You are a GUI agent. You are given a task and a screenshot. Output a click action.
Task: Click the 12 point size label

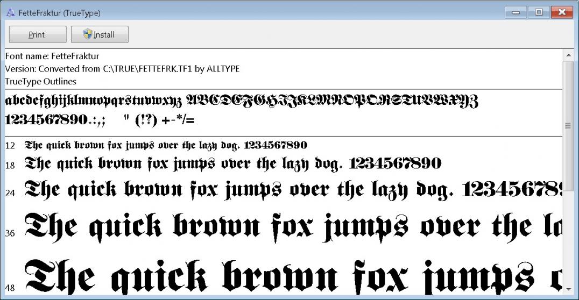click(x=10, y=146)
